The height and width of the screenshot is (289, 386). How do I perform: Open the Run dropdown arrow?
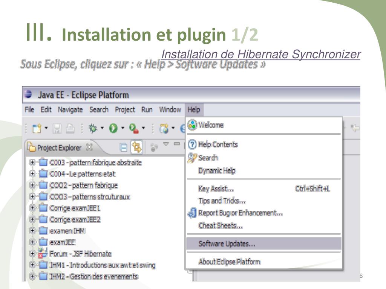coord(123,128)
